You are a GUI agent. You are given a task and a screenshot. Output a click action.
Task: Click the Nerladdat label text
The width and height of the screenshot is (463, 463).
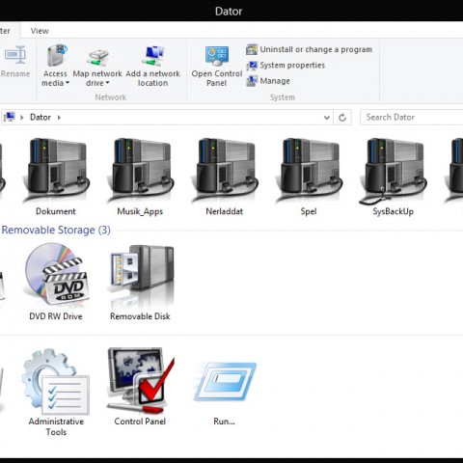click(225, 211)
